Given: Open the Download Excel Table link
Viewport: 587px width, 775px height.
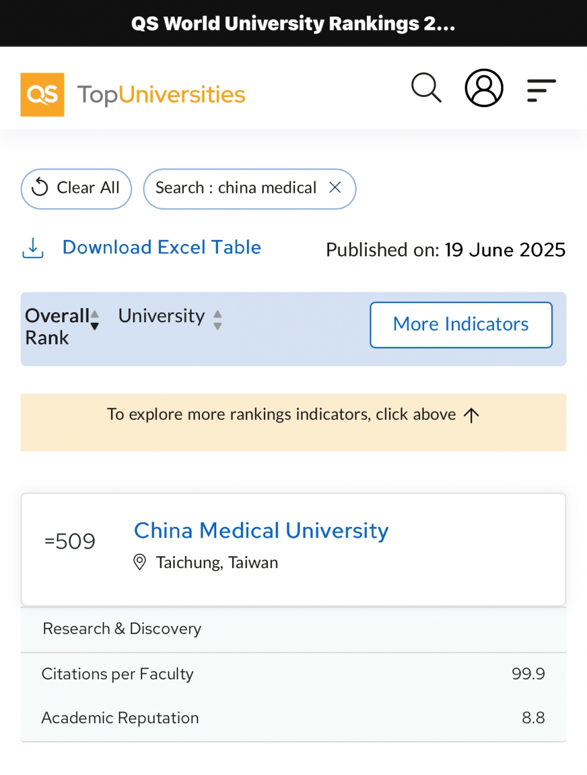Looking at the screenshot, I should pos(162,248).
